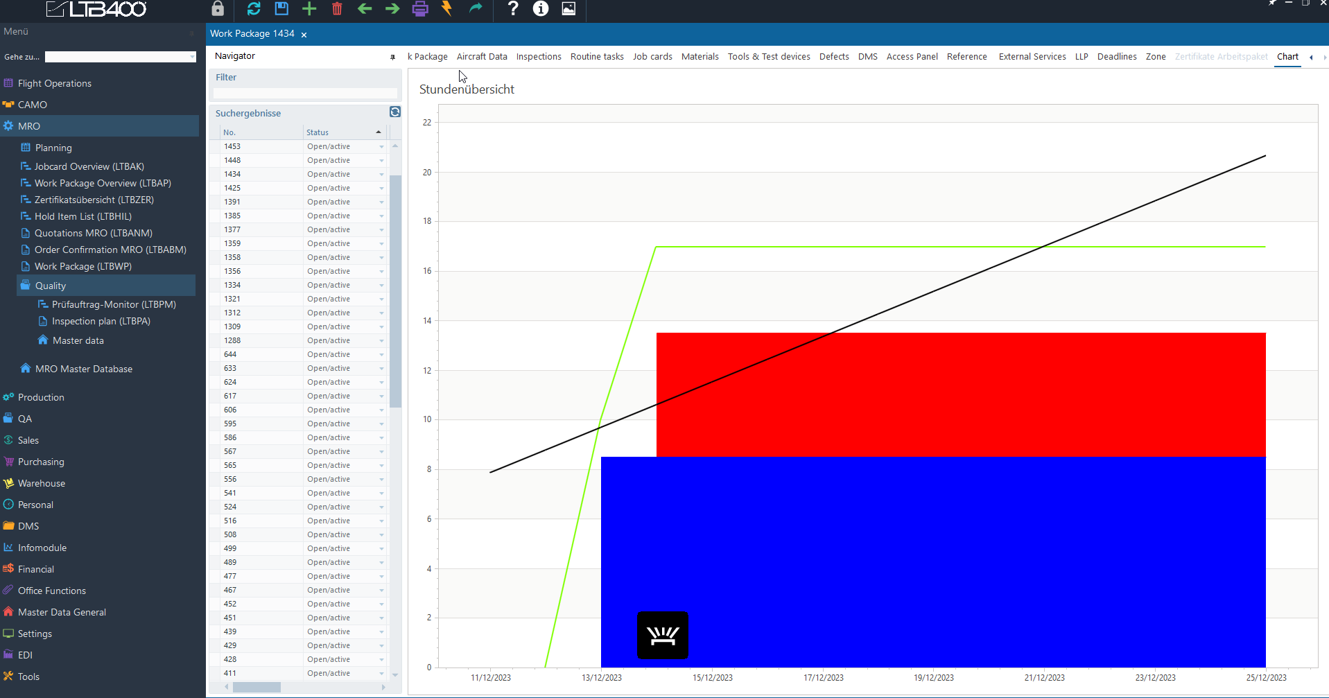Refresh the record with the blue sync icon
Image resolution: width=1329 pixels, height=698 pixels.
(254, 9)
